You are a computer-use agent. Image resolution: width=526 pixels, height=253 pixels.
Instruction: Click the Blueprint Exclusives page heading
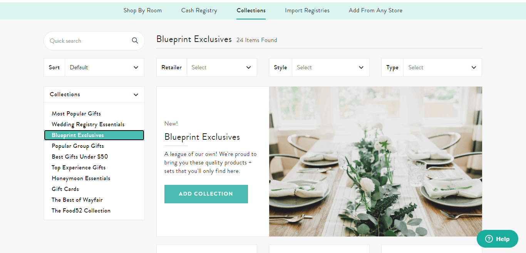coord(194,39)
